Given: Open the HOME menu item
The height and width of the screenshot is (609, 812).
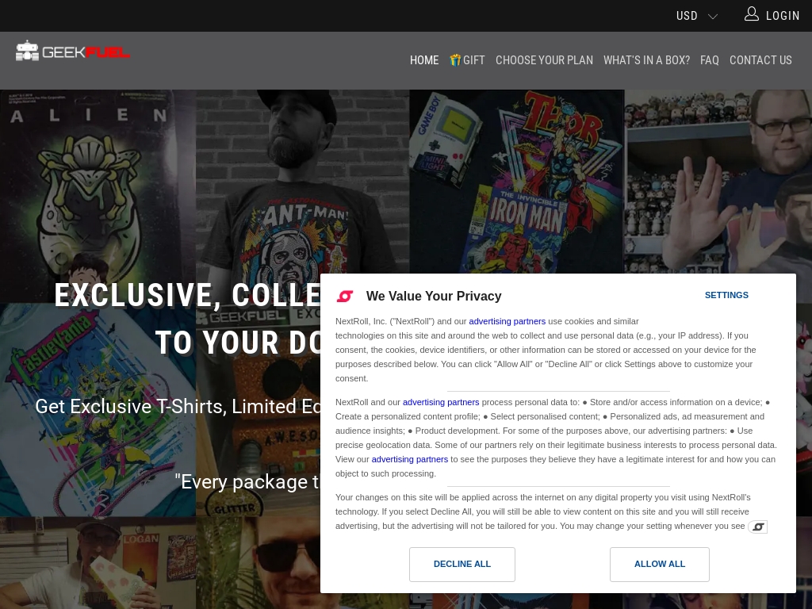Looking at the screenshot, I should 424,60.
